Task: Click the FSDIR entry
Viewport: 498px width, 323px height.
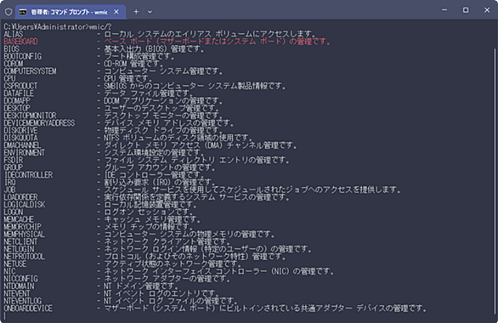Action: [x=14, y=160]
